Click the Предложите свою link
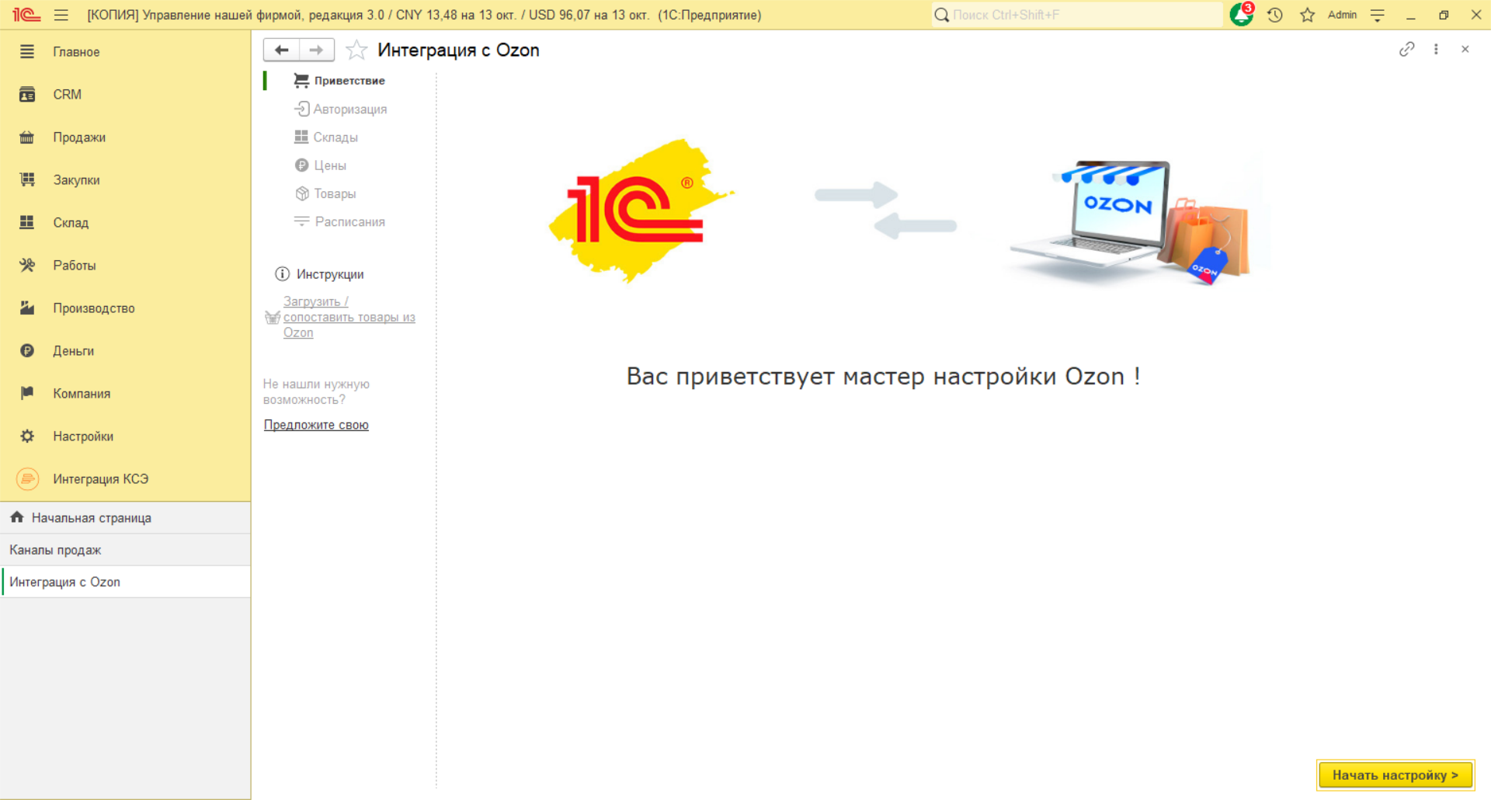This screenshot has height=800, width=1491. tap(316, 425)
